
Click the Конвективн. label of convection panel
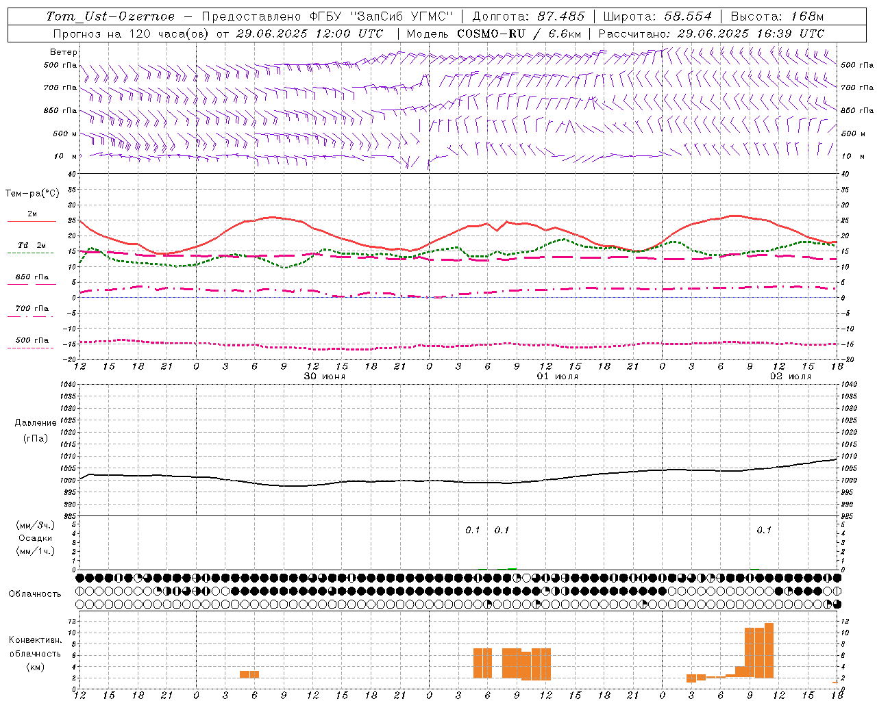click(x=36, y=640)
